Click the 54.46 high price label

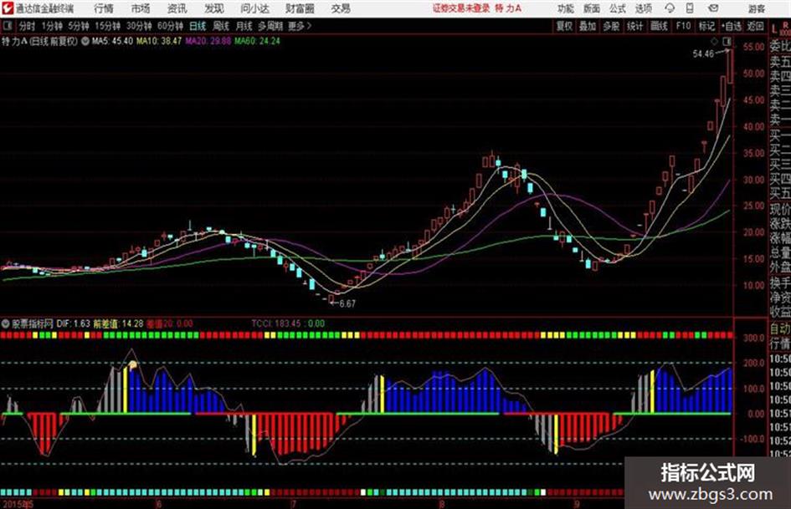point(703,53)
